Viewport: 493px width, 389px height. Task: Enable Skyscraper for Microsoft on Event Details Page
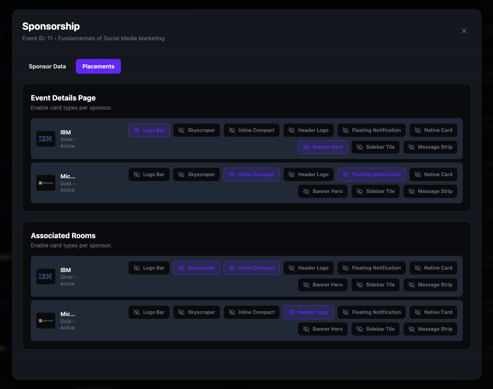click(x=196, y=175)
